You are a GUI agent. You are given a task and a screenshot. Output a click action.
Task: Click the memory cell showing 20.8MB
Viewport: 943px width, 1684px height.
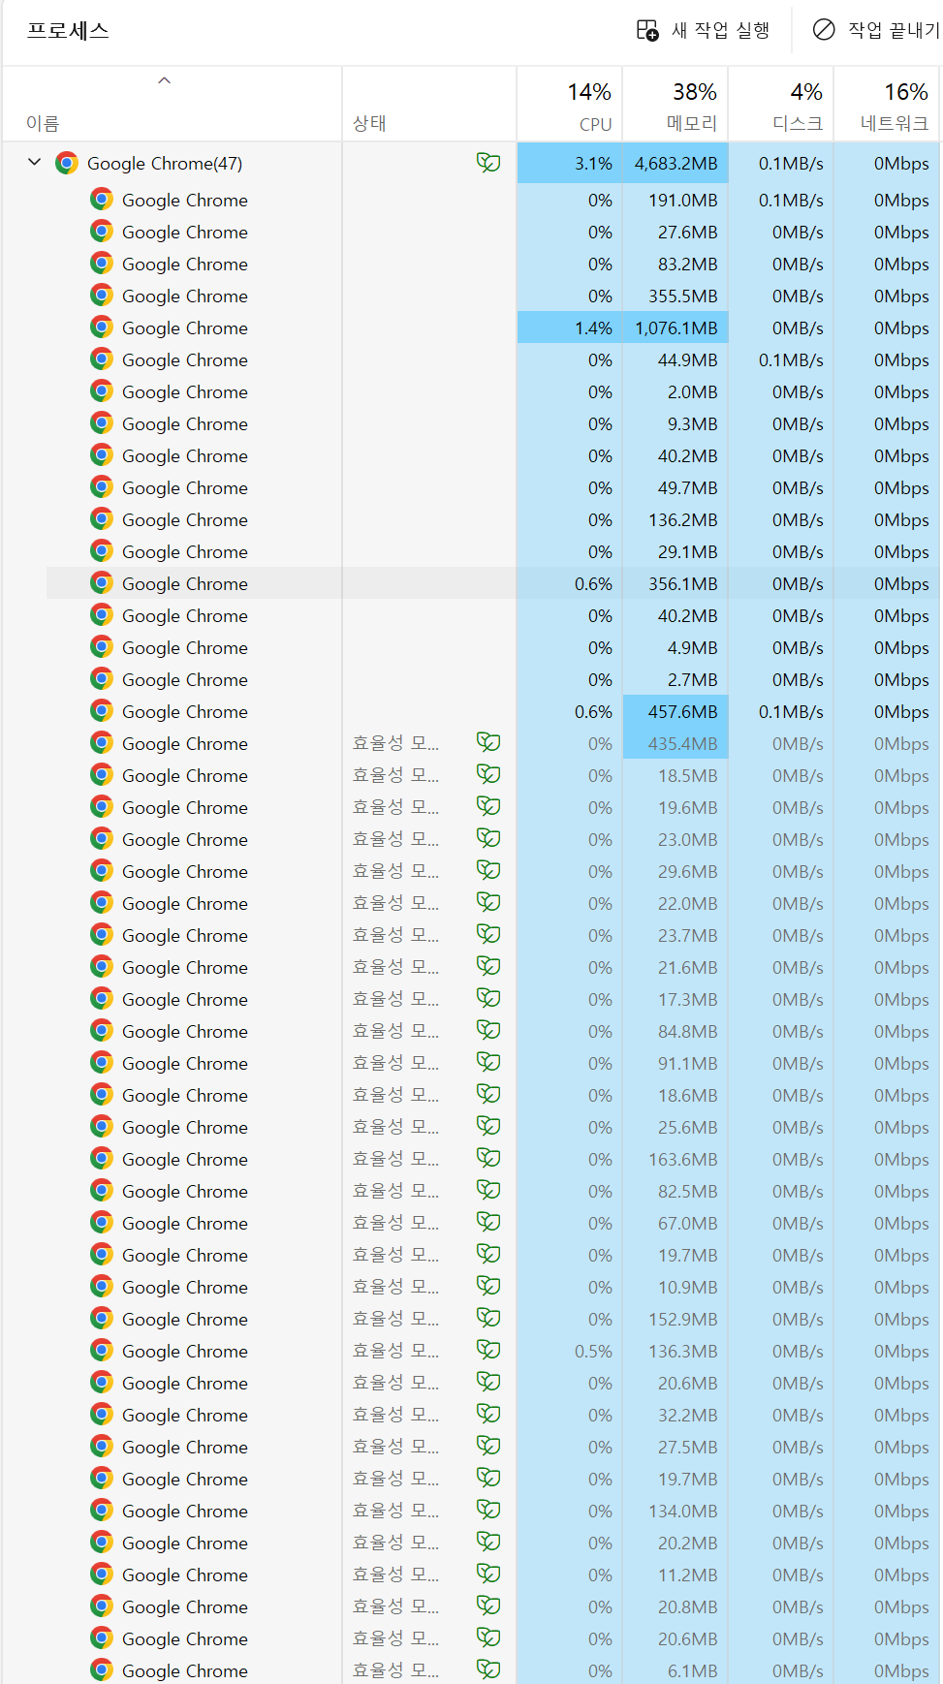[676, 1606]
